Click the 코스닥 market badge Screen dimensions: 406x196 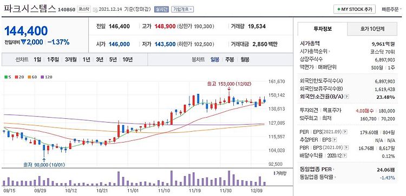pos(84,9)
